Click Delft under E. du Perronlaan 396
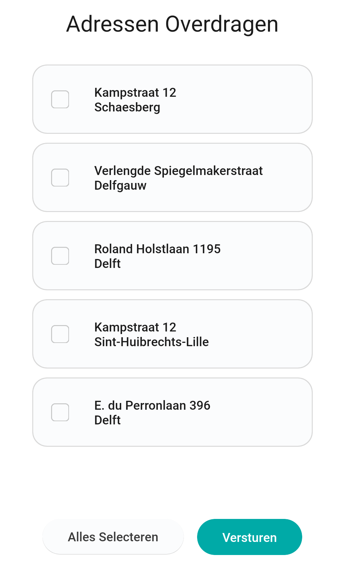The width and height of the screenshot is (345, 563). click(107, 420)
